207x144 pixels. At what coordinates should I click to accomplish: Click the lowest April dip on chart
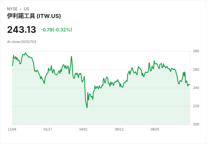pos(87,108)
